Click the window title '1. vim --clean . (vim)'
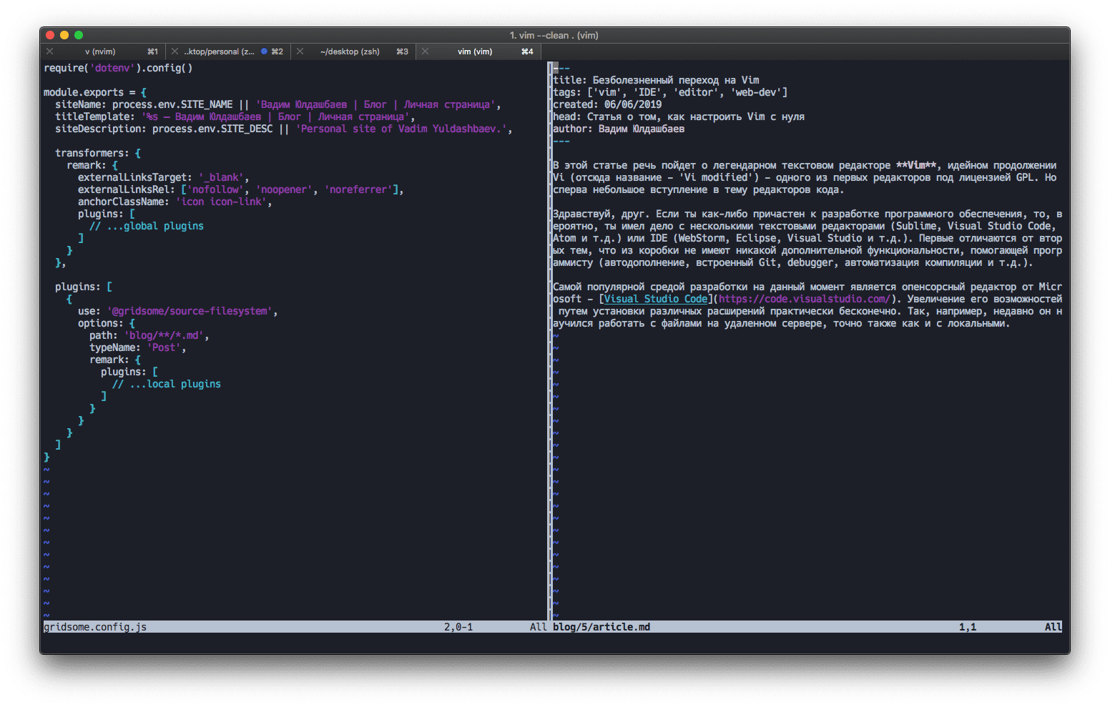This screenshot has height=707, width=1110. [554, 35]
